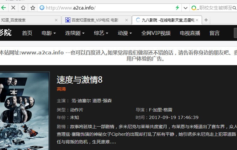Click the address bar URL field

click(x=107, y=8)
